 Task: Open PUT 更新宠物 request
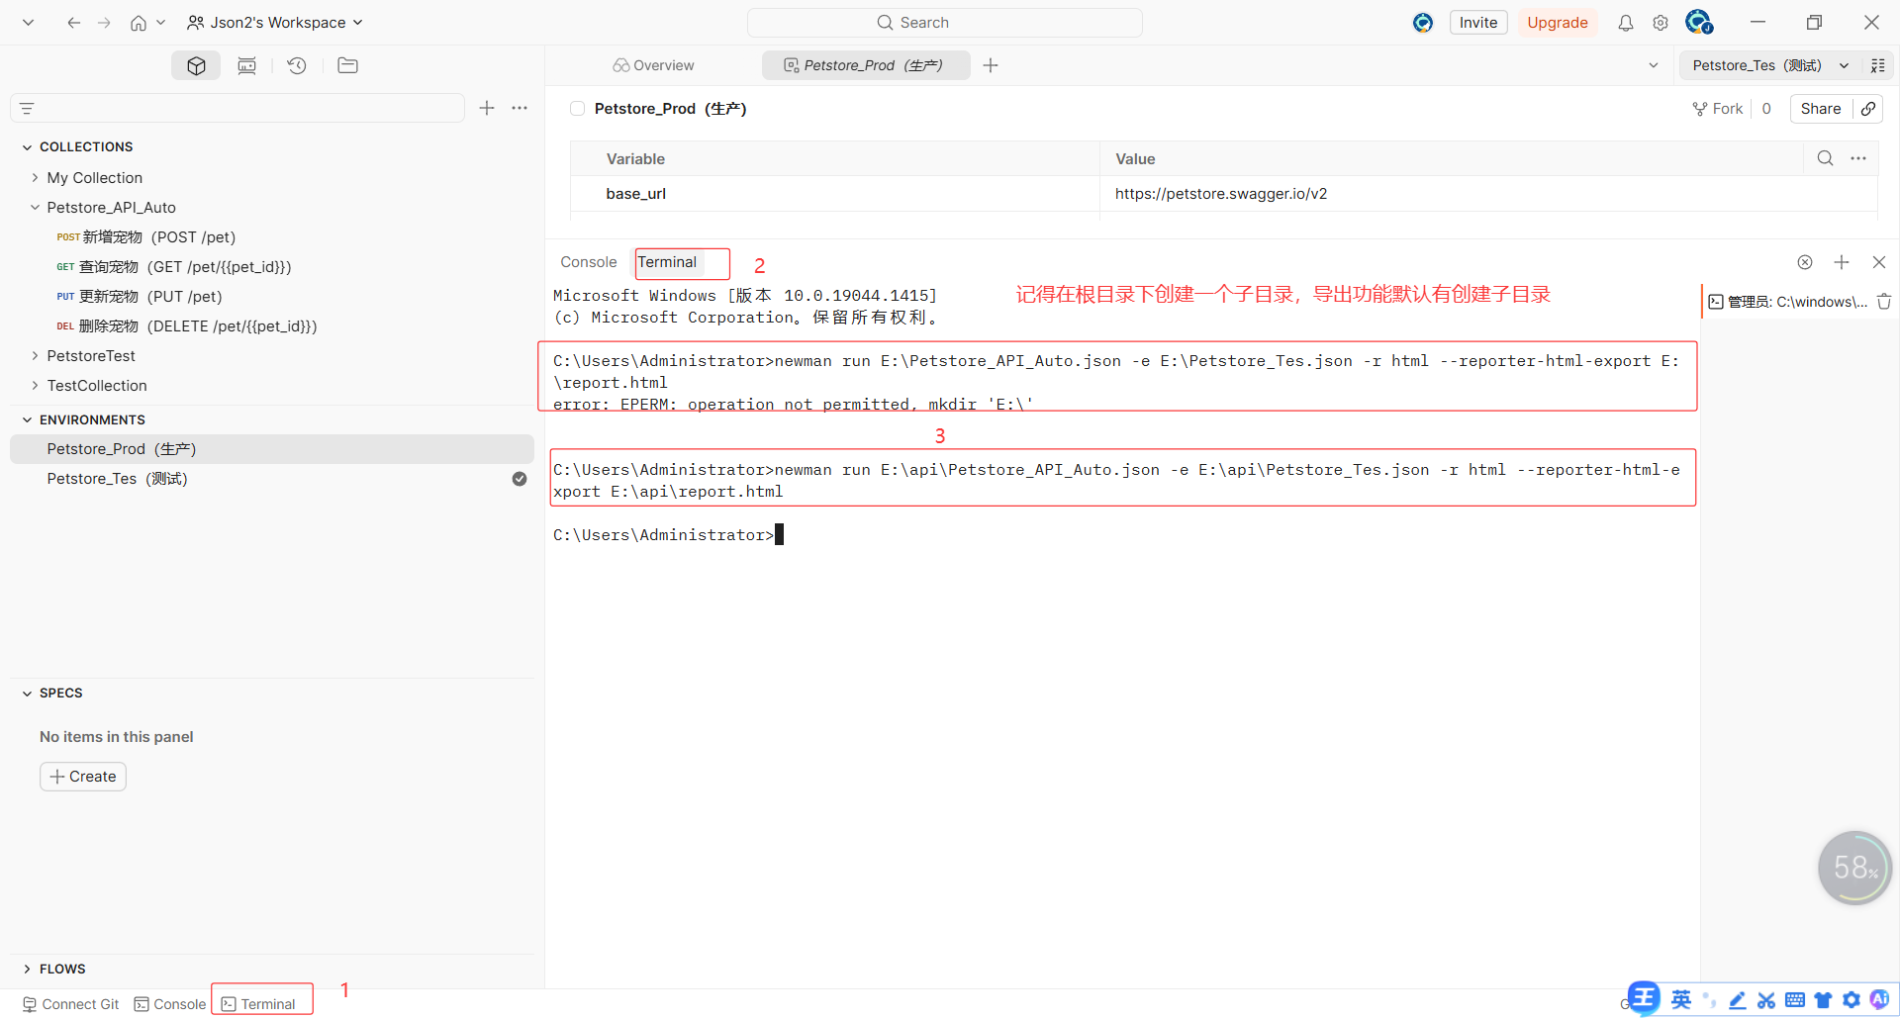click(x=272, y=297)
